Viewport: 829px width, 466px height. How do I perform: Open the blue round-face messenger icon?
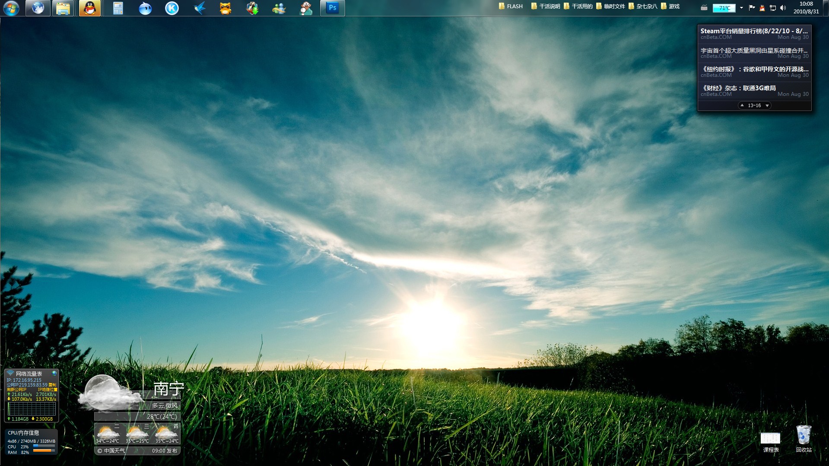click(x=145, y=8)
